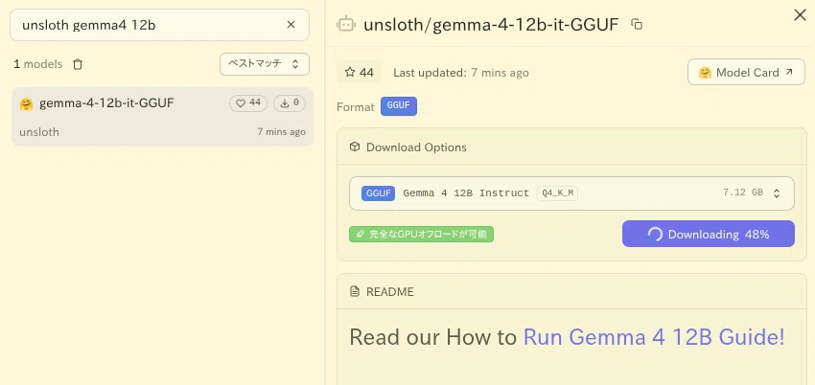Click the Download Options heading

[416, 147]
